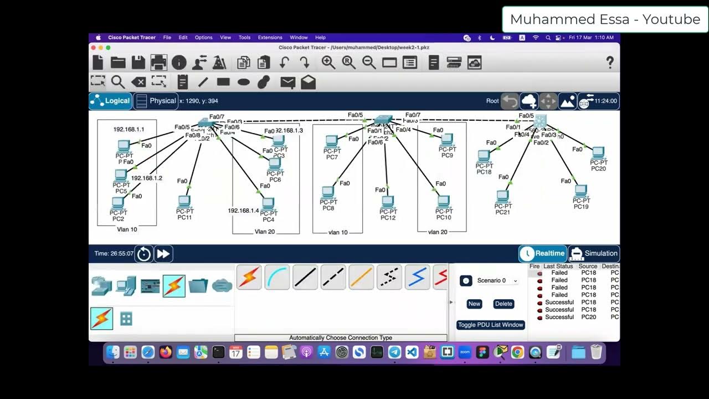
Task: Activate the Delete tool
Action: [x=138, y=82]
